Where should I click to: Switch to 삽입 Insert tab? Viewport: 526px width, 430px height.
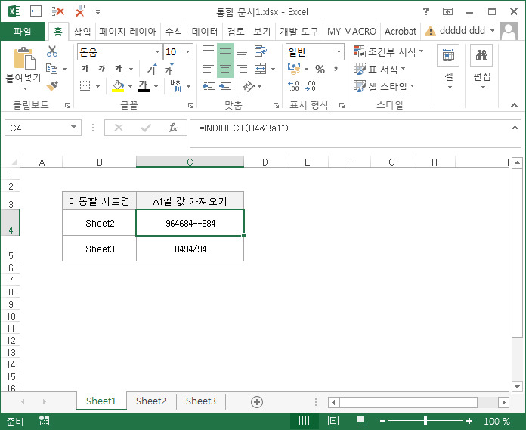click(82, 32)
